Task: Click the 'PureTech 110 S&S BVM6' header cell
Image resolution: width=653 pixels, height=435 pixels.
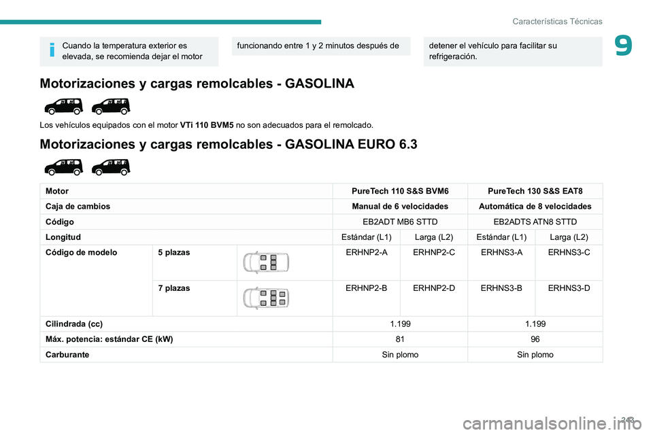Action: tap(400, 191)
